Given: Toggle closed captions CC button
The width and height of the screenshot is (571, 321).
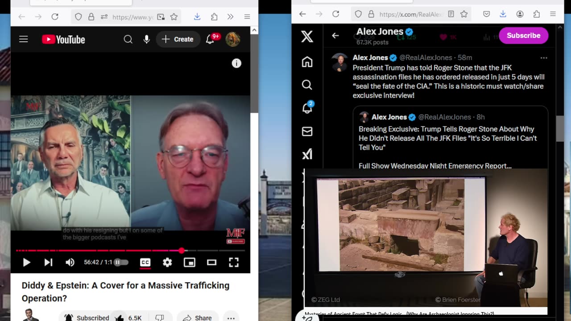Looking at the screenshot, I should [x=145, y=263].
